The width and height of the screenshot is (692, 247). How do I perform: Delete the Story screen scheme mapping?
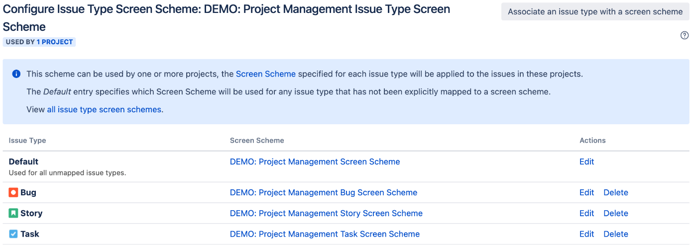(616, 213)
